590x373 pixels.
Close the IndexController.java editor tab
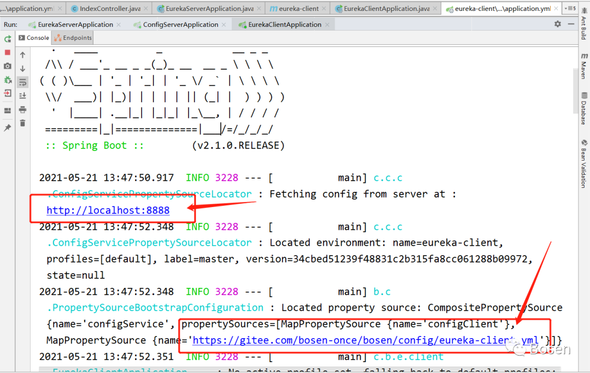[146, 8]
